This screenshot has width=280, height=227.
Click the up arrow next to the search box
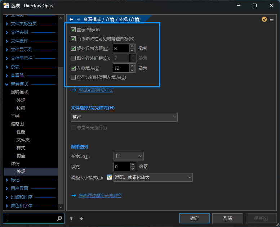[71, 218]
